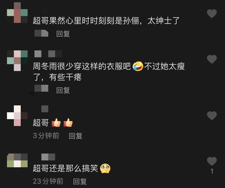The height and width of the screenshot is (188, 225).
Task: Like the 周冬雨 clothing comment
Action: [x=212, y=59]
